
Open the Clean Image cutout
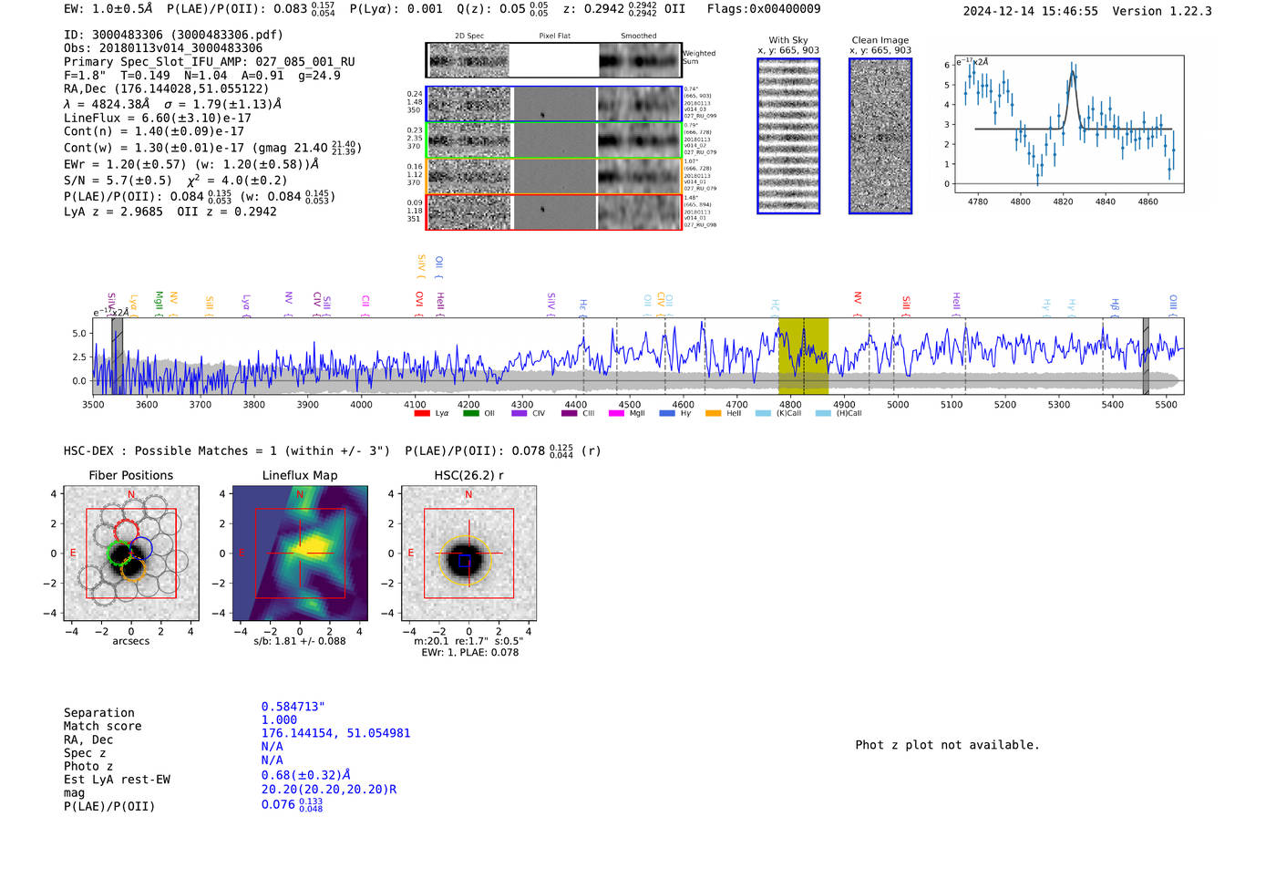(880, 136)
